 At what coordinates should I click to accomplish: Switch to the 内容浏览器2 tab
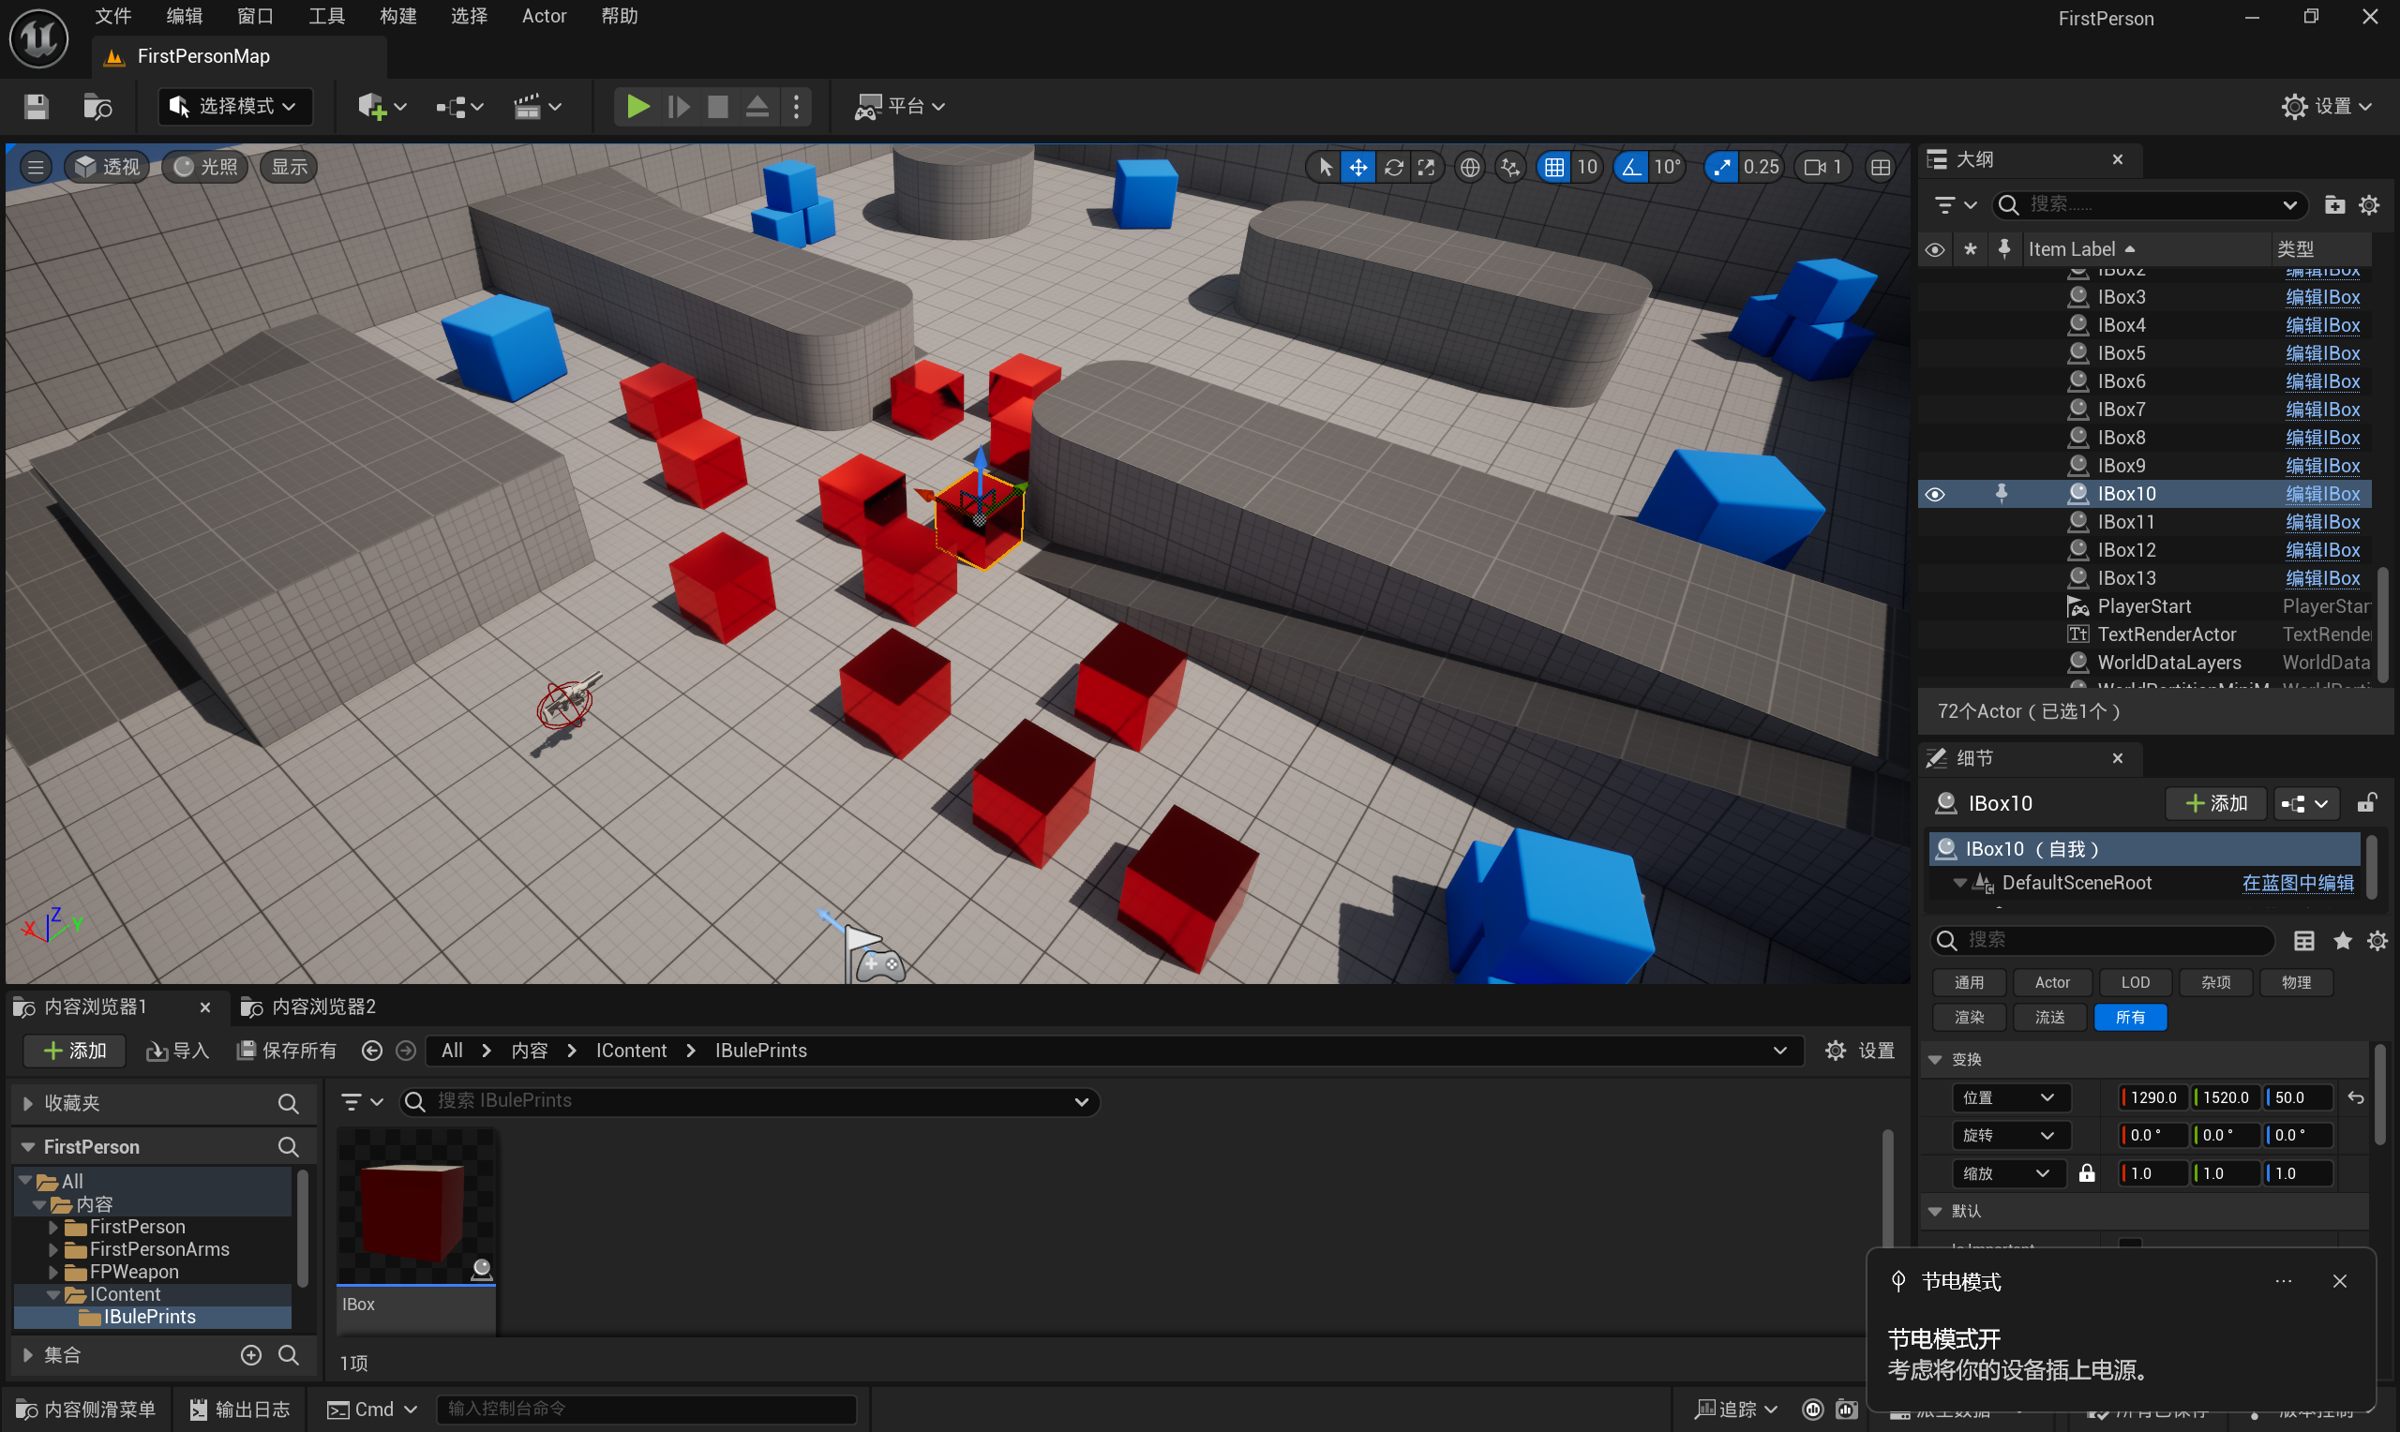[311, 1007]
